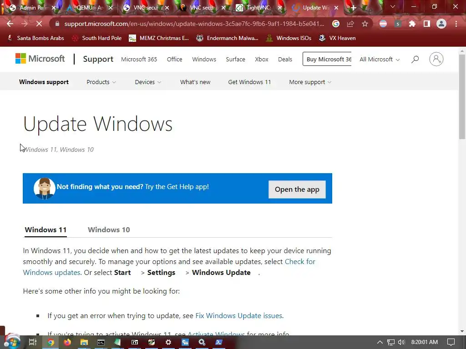Open notification center icon
This screenshot has height=349, width=466.
pyautogui.click(x=451, y=342)
